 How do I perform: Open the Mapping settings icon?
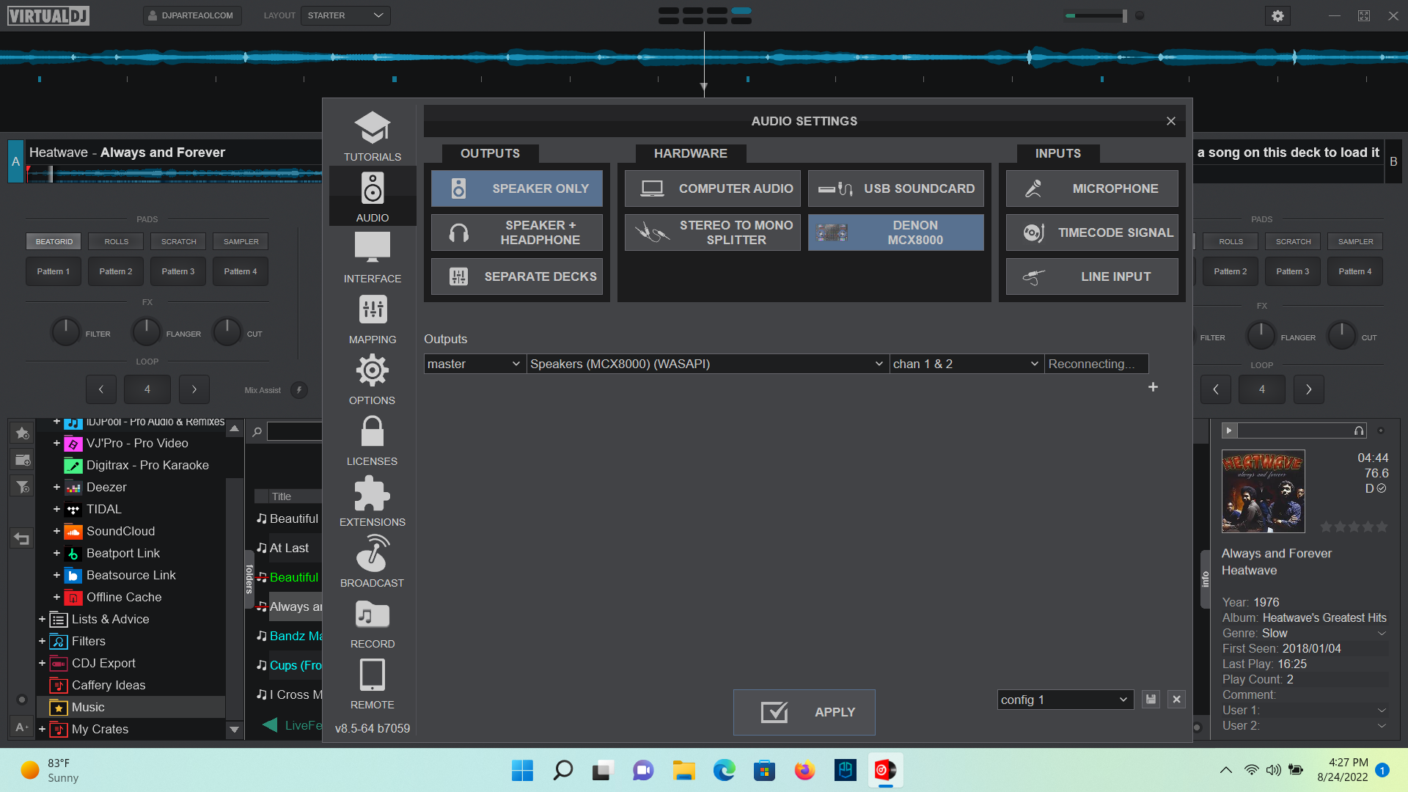click(x=372, y=309)
